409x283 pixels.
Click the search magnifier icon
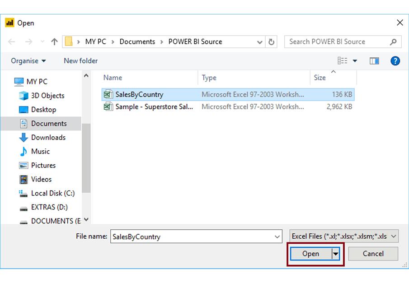[x=393, y=42]
